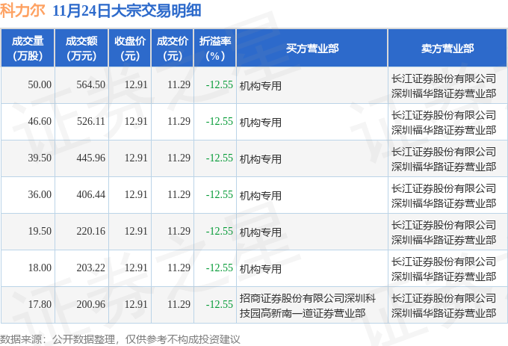Click 招商证券 buyer in the 17.80 row
Image resolution: width=508 pixels, height=346 pixels.
(x=308, y=306)
